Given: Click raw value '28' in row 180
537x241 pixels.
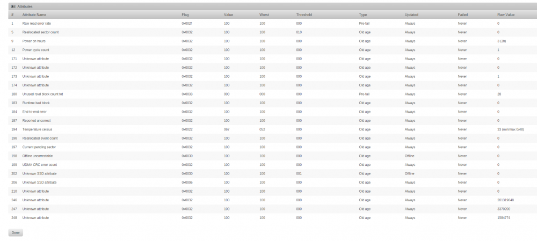Looking at the screenshot, I should (x=499, y=94).
